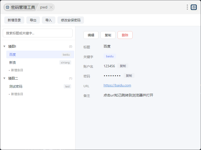Click the test keyword tag
201x150 pixels.
tap(67, 86)
